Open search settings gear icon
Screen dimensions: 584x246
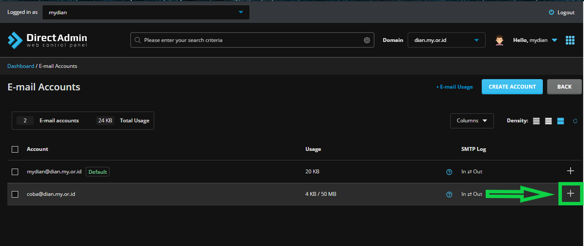(x=367, y=40)
